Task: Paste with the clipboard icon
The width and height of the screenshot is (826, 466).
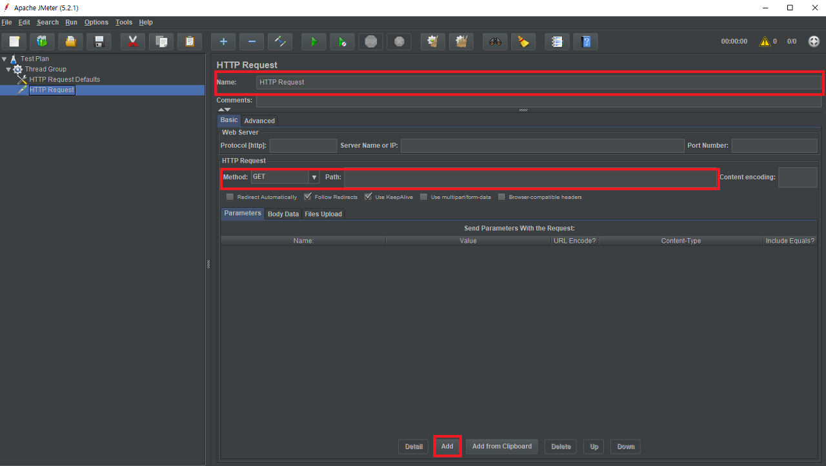Action: point(190,42)
